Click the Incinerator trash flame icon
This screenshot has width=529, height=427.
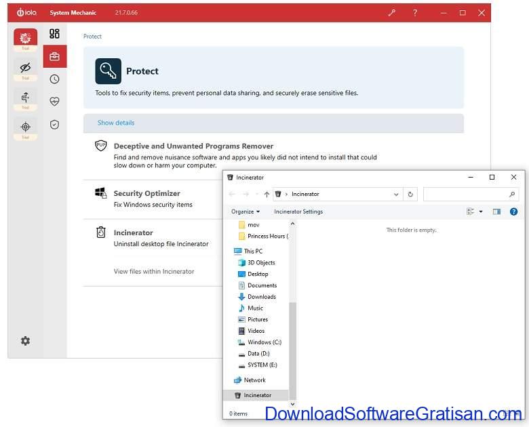coord(101,232)
